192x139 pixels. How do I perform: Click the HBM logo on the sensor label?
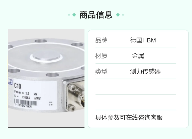click(x=10, y=82)
